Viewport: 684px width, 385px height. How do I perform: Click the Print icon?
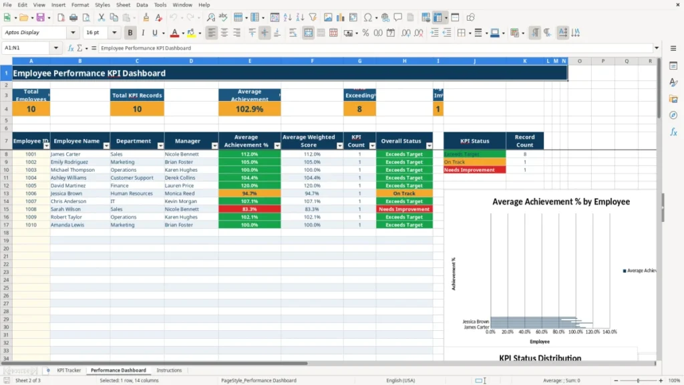click(x=73, y=17)
